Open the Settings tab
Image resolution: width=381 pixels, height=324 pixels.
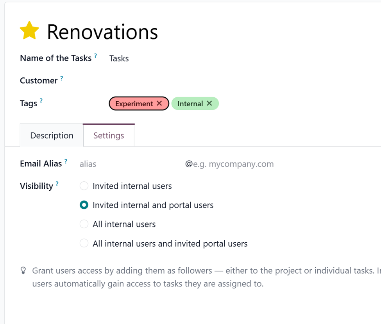109,136
